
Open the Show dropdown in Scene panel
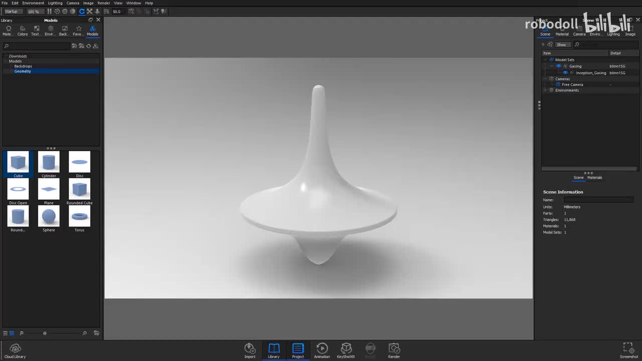563,45
